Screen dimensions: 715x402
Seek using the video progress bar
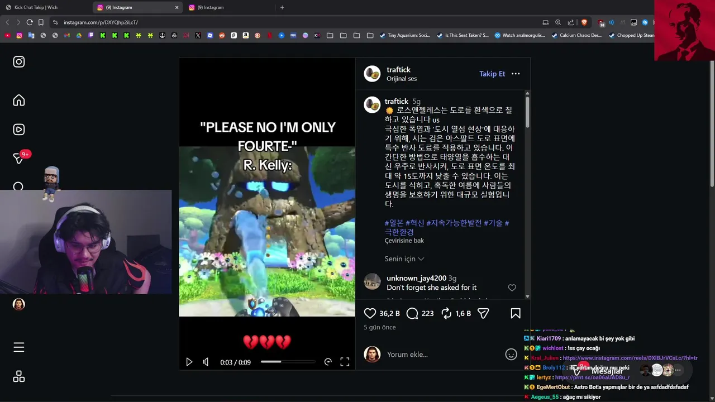(288, 362)
